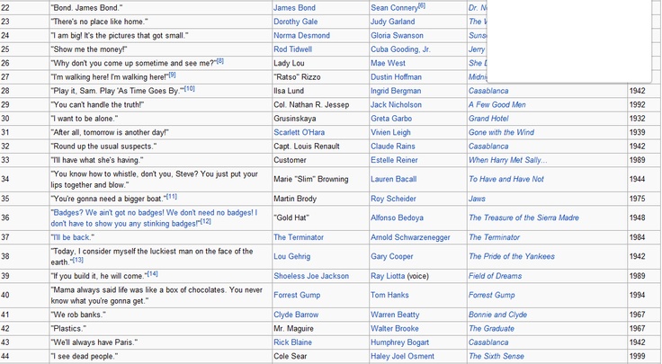Open footnote [11] after bigger boat quote
The height and width of the screenshot is (364, 662).
172,198
